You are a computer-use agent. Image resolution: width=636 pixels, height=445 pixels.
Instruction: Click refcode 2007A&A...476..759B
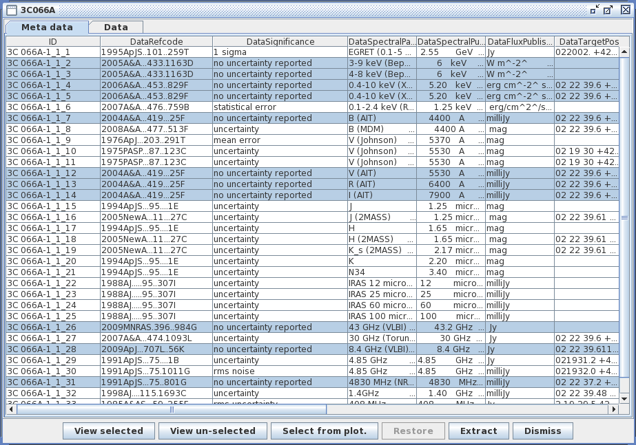(x=156, y=107)
